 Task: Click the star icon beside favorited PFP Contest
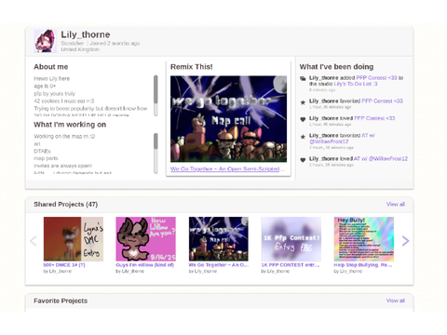click(303, 102)
